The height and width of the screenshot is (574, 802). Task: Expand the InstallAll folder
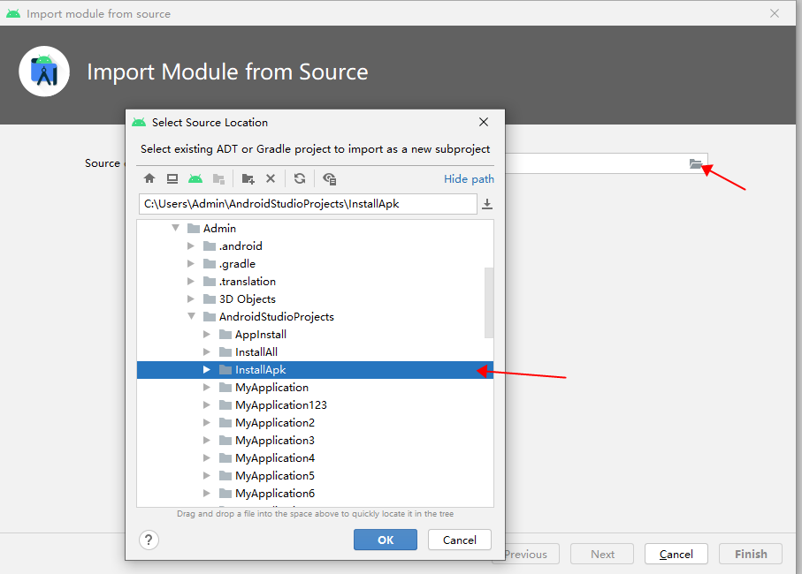pyautogui.click(x=207, y=351)
